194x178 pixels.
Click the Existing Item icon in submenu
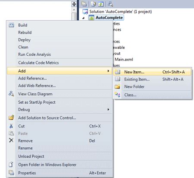pyautogui.click(x=118, y=79)
